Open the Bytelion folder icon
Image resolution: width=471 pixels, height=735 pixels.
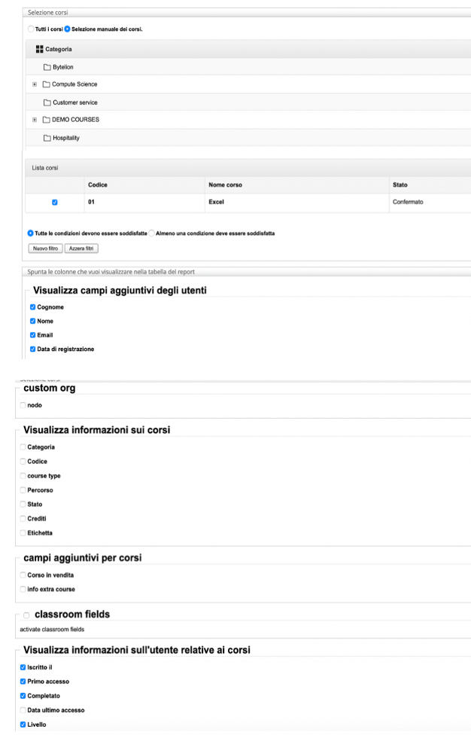[47, 67]
